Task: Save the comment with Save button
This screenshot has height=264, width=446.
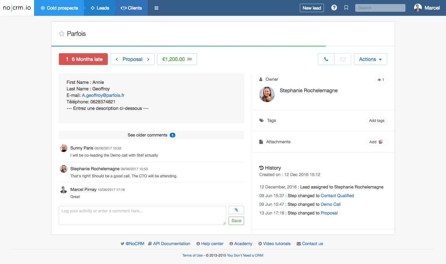Action: pos(236,221)
